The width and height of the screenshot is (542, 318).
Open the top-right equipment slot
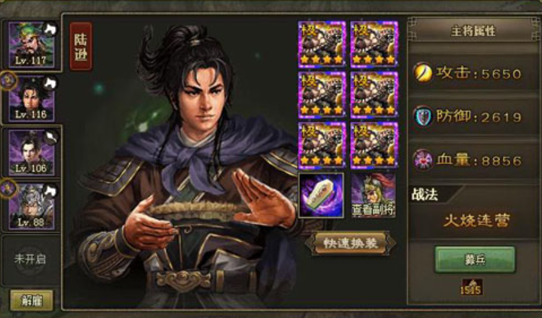(x=374, y=44)
